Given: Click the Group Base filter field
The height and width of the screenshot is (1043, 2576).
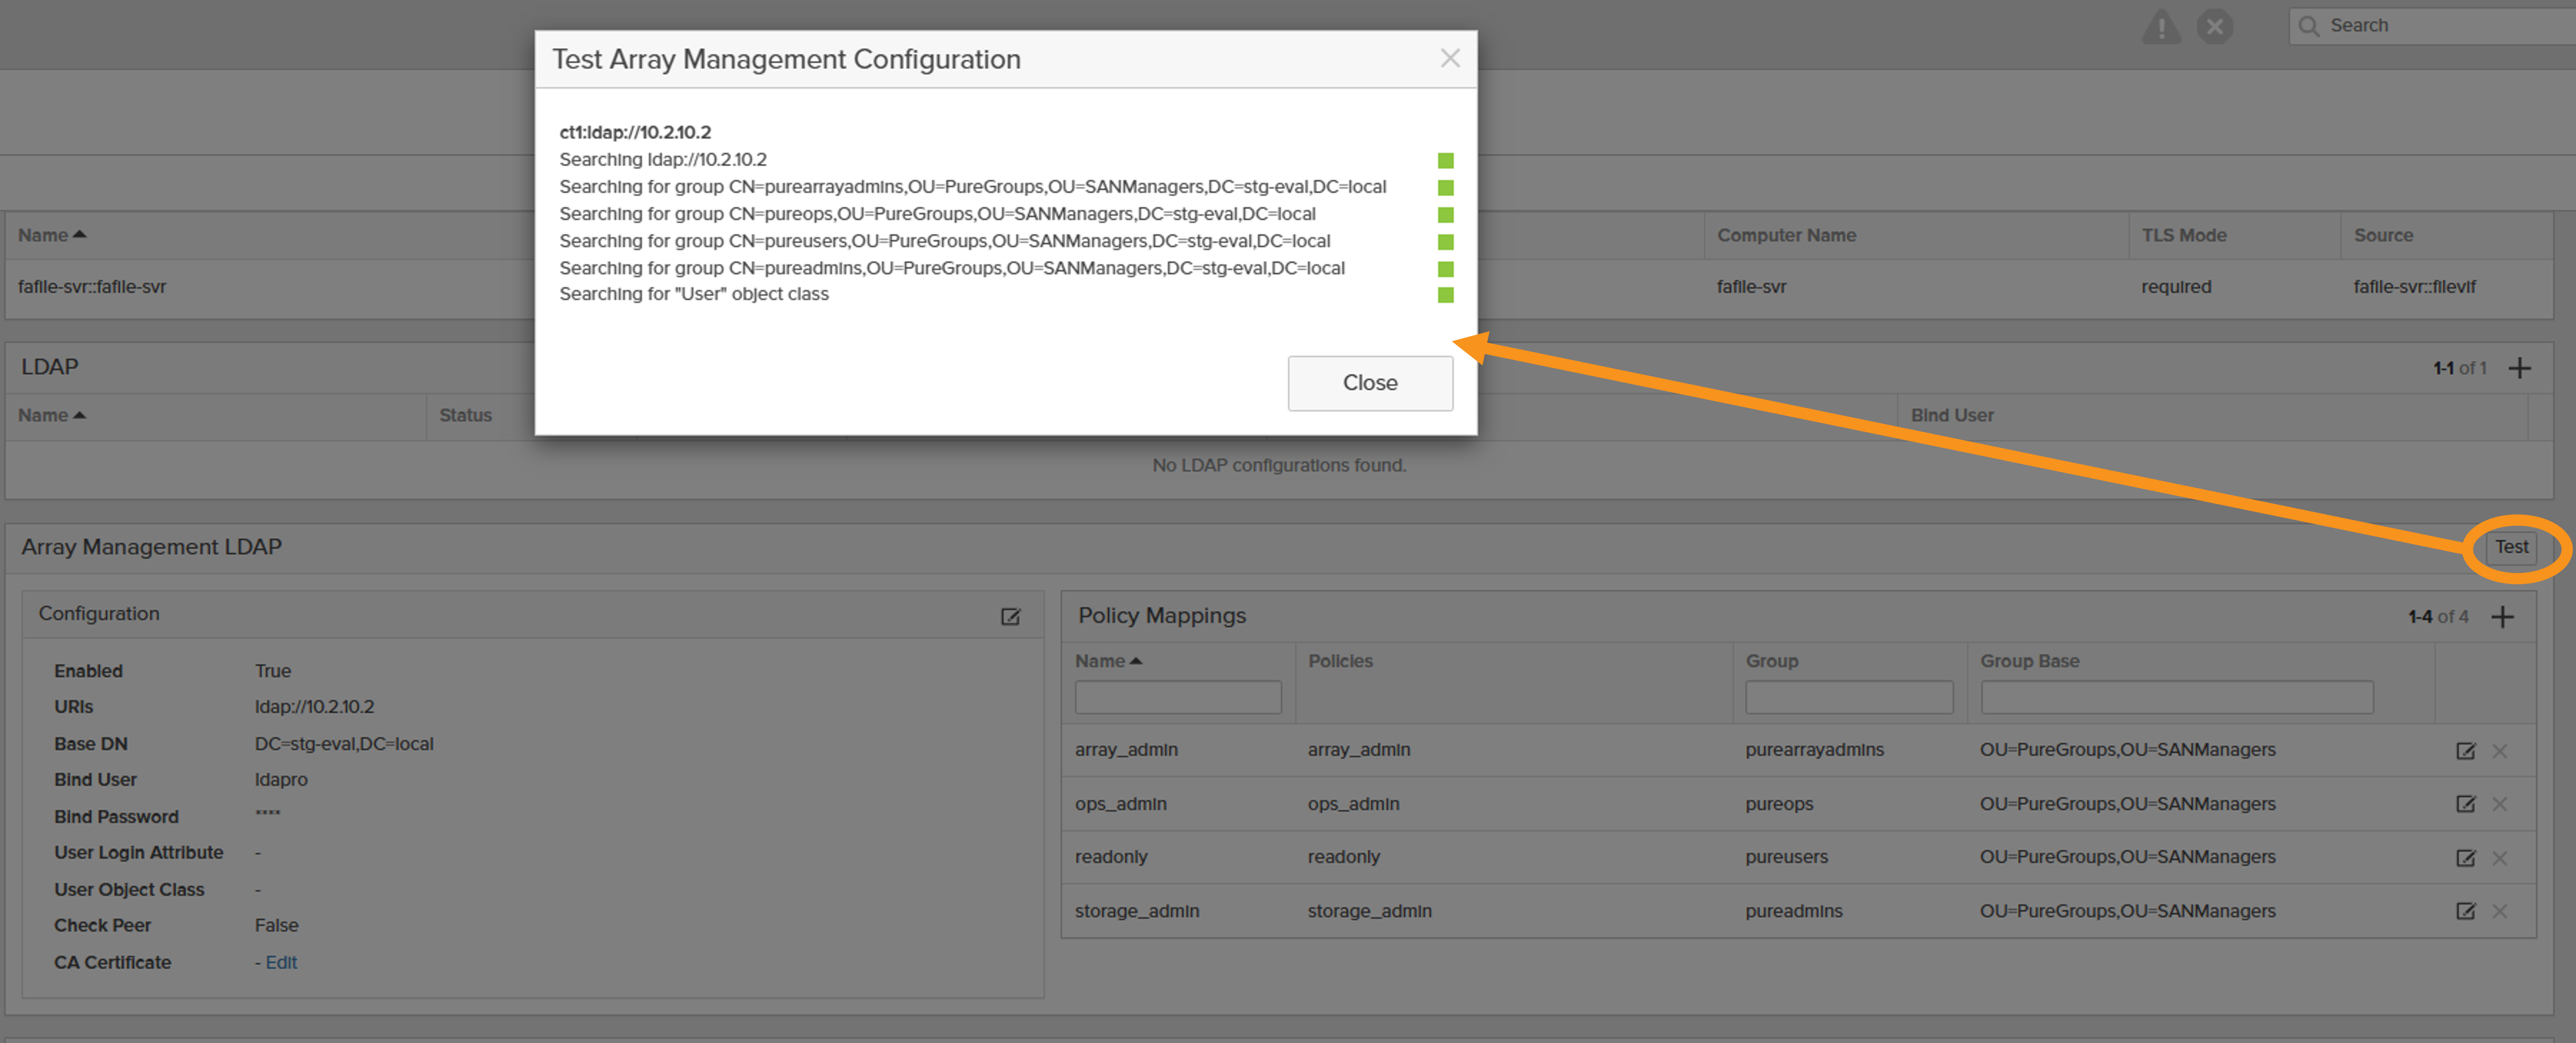Looking at the screenshot, I should [2177, 697].
